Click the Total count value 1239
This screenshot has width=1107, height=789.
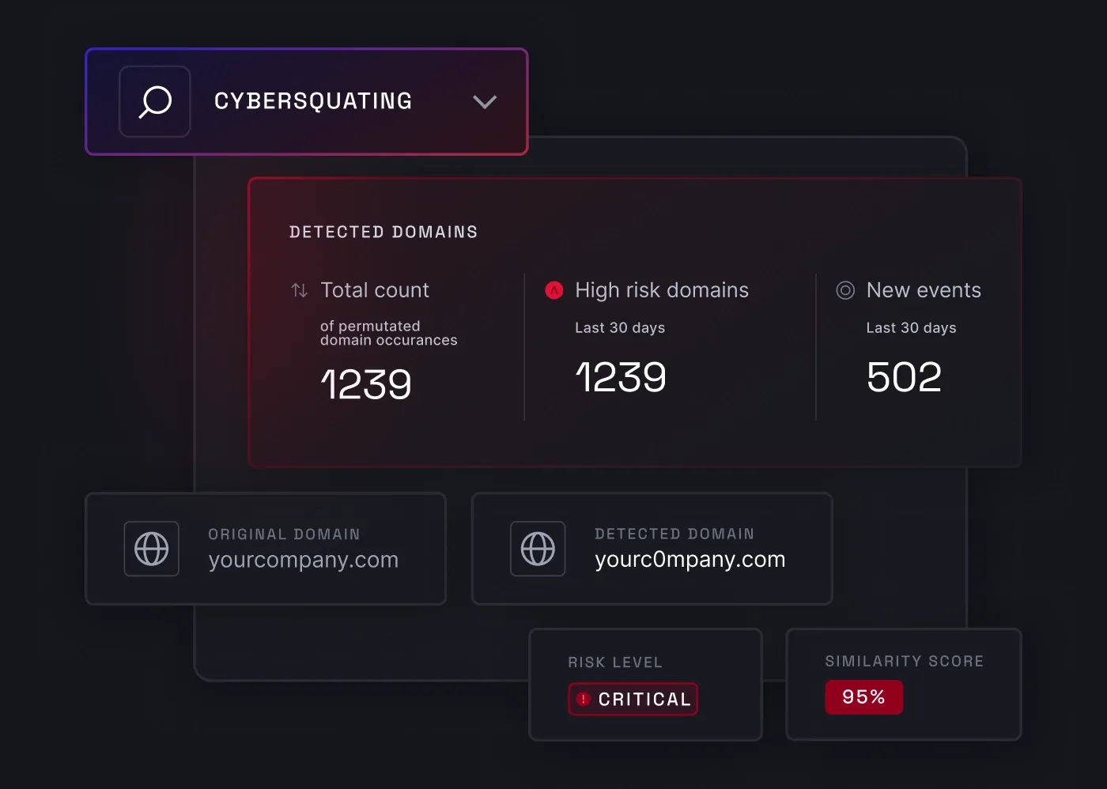click(365, 382)
